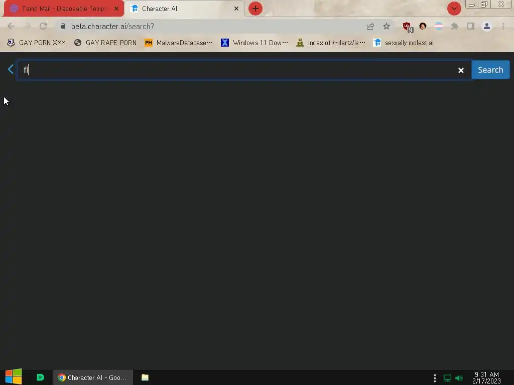This screenshot has height=385, width=514.
Task: Minimize the browser window
Action: (x=472, y=5)
